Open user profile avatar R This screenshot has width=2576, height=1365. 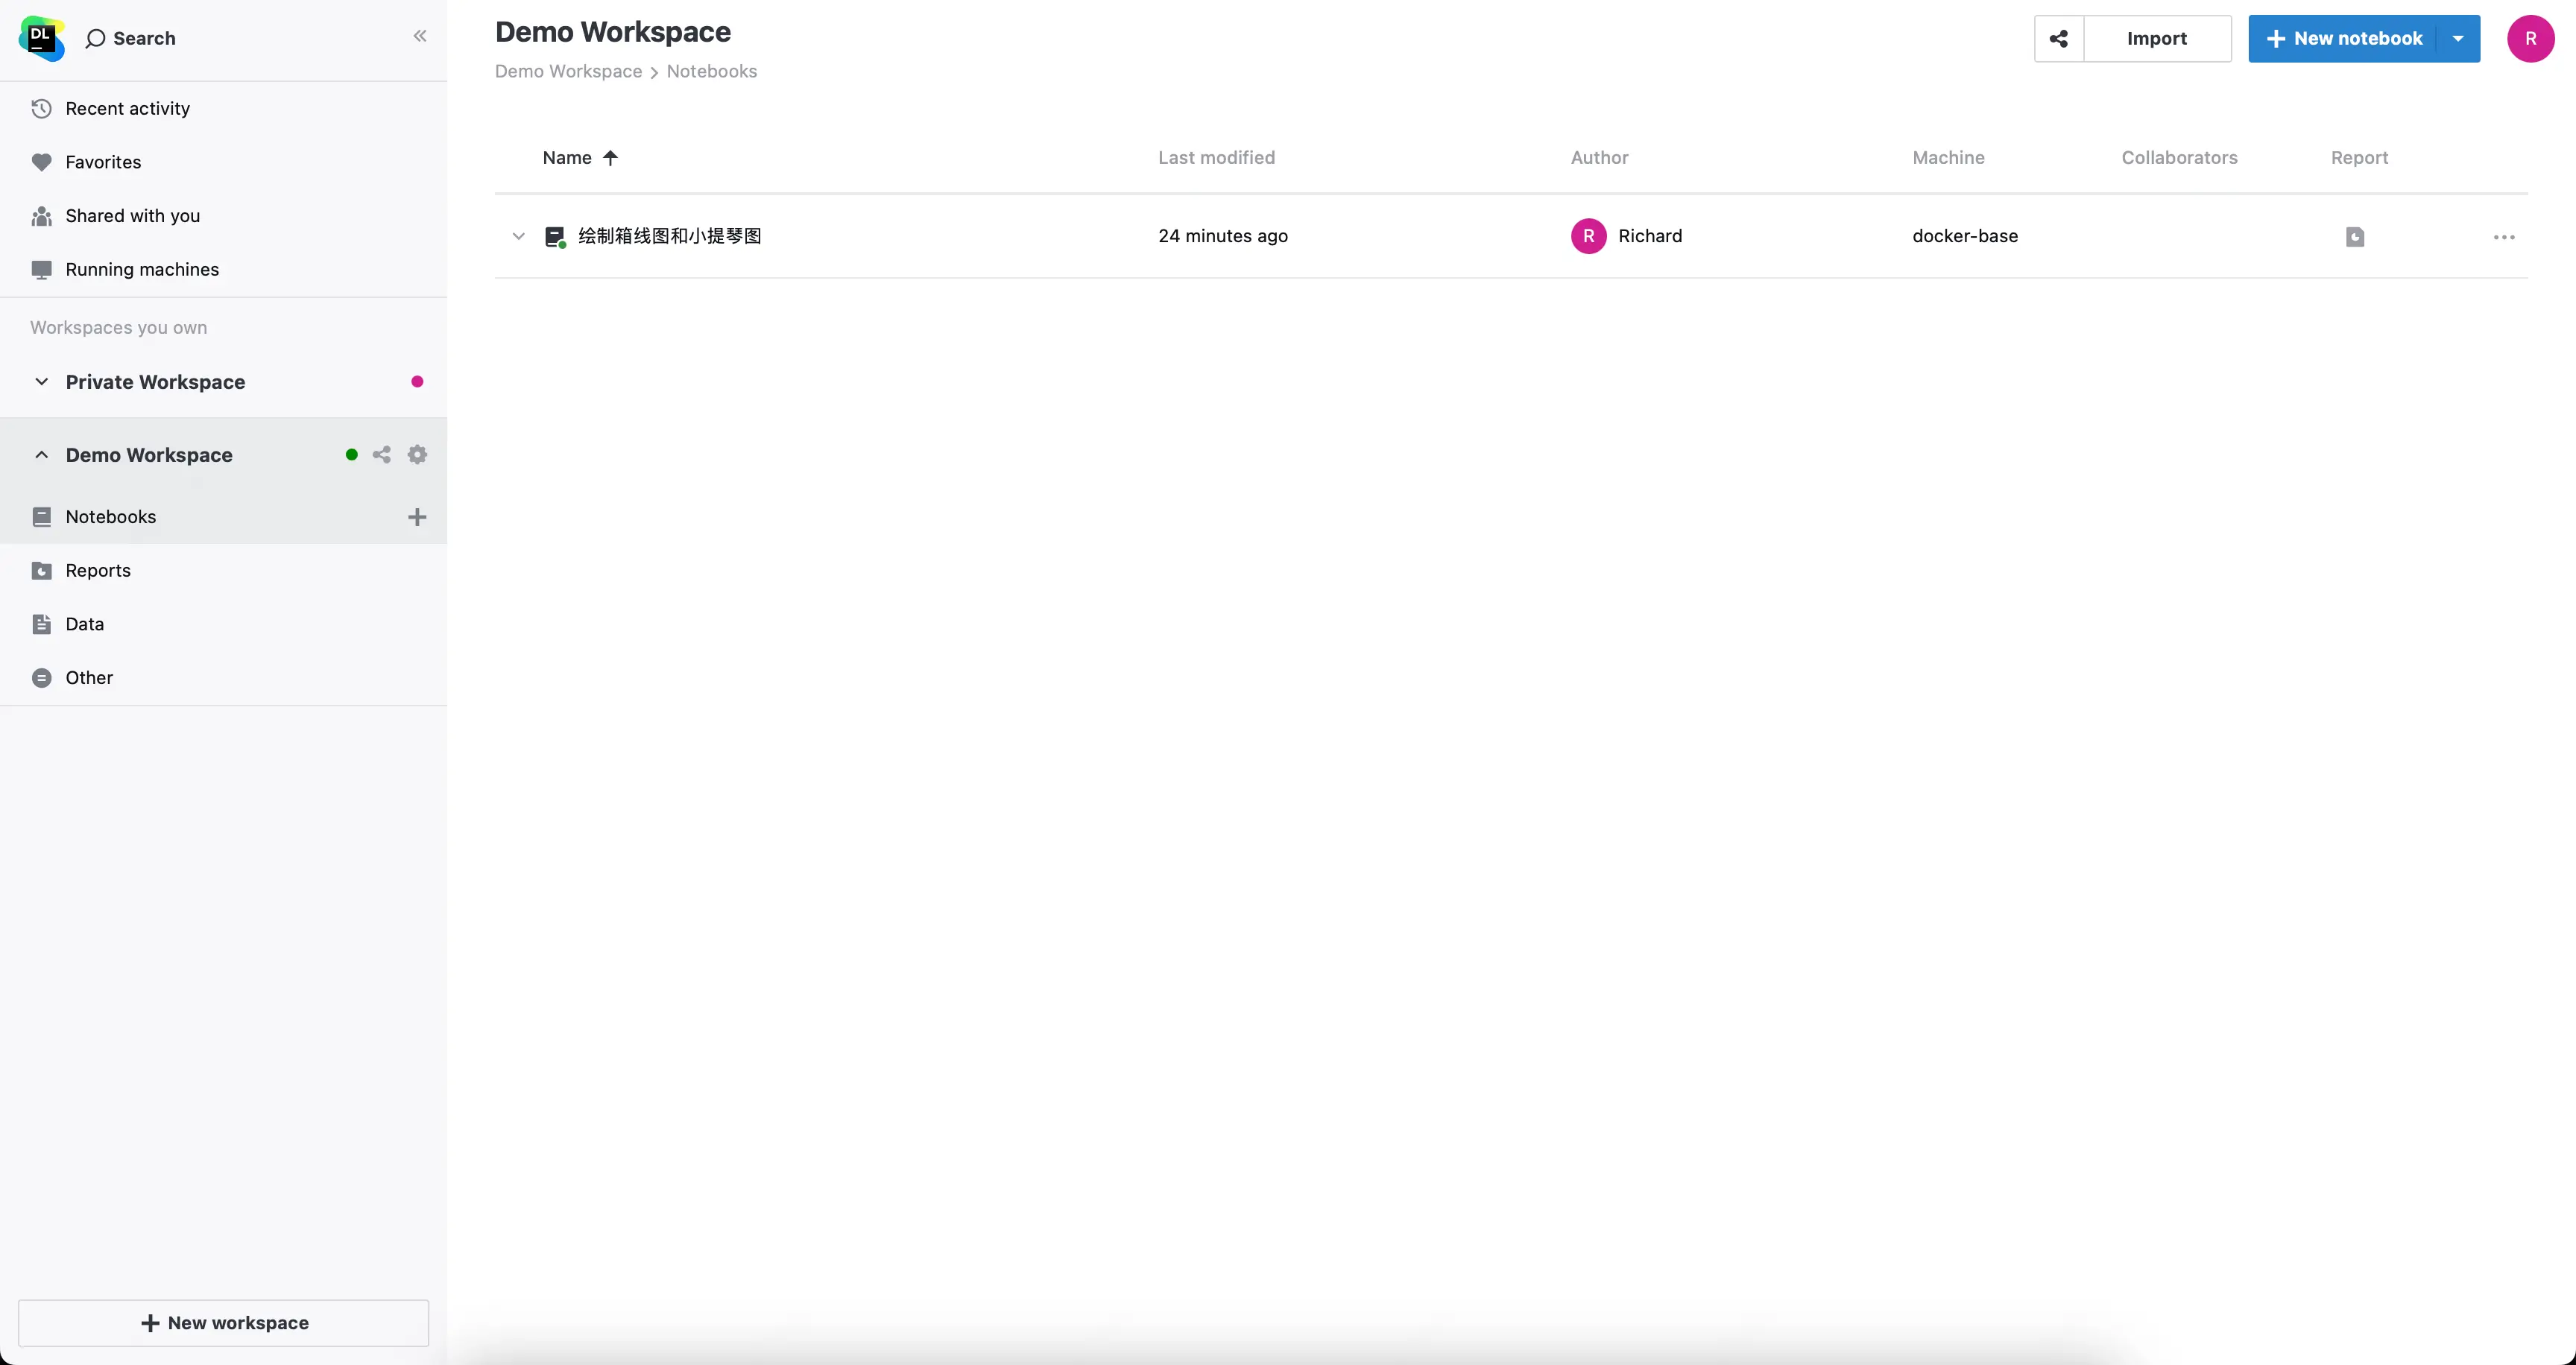click(x=2530, y=39)
